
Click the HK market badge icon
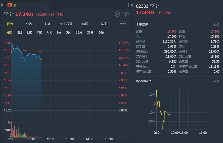tap(10, 5)
